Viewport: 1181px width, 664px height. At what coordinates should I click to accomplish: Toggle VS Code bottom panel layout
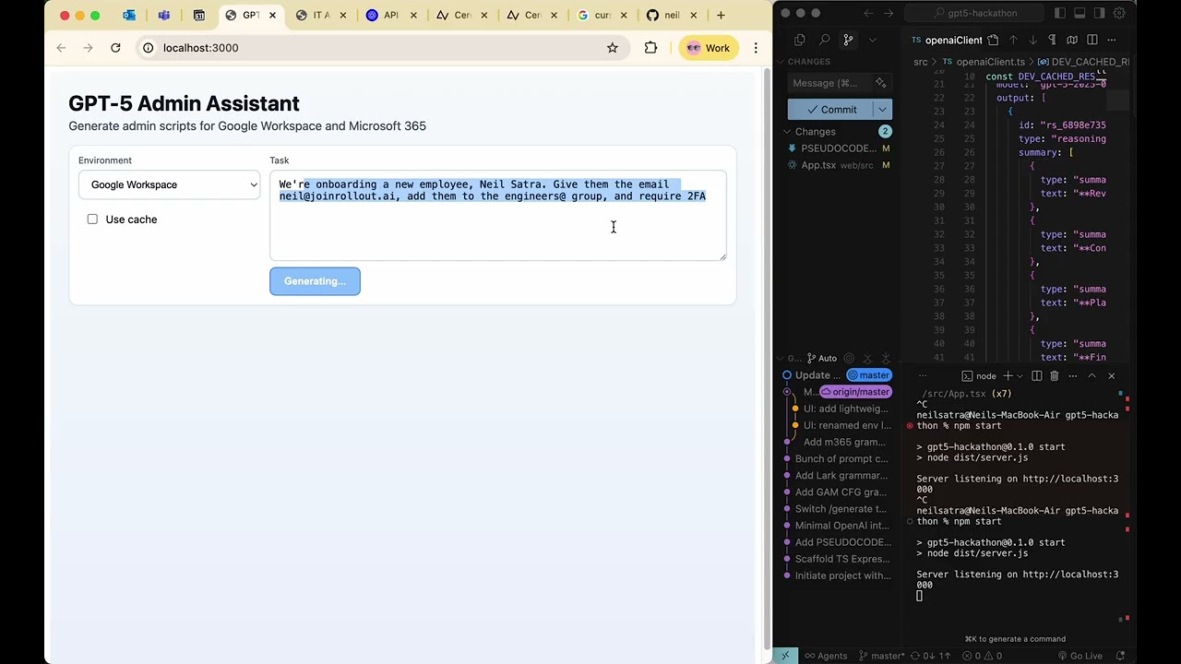tap(1080, 13)
